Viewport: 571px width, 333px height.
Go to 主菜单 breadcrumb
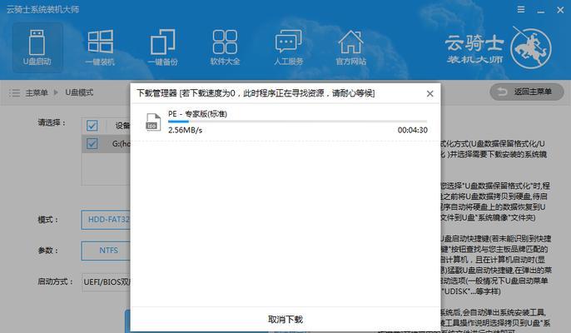(x=37, y=92)
